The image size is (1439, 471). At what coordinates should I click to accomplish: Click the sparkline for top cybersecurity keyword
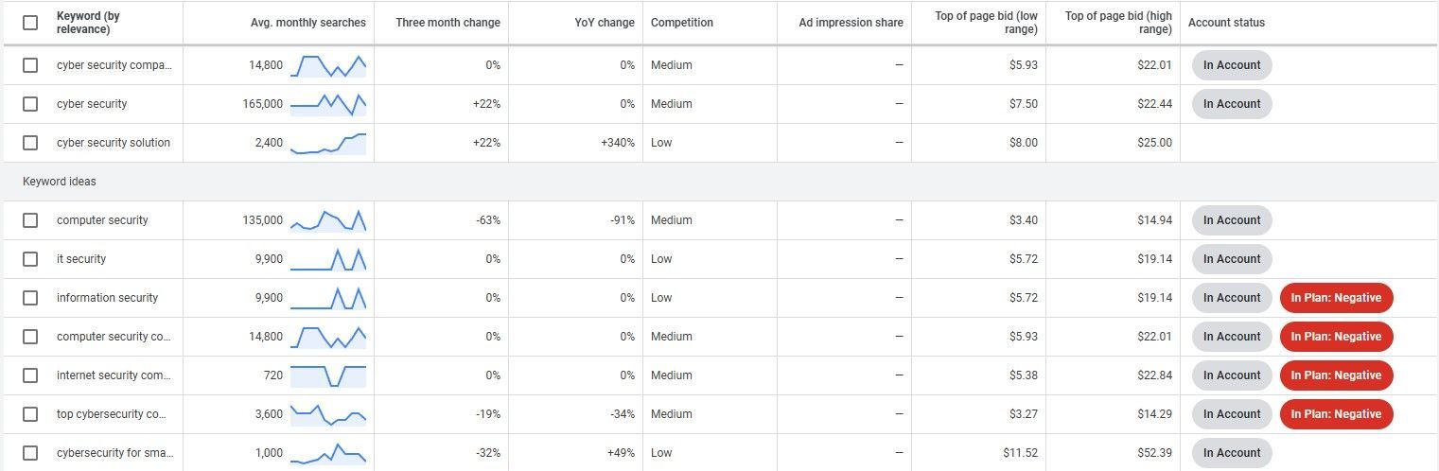328,414
